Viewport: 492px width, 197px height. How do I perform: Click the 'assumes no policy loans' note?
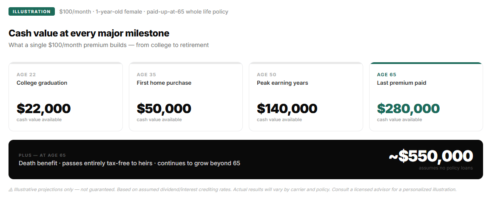coord(446,168)
